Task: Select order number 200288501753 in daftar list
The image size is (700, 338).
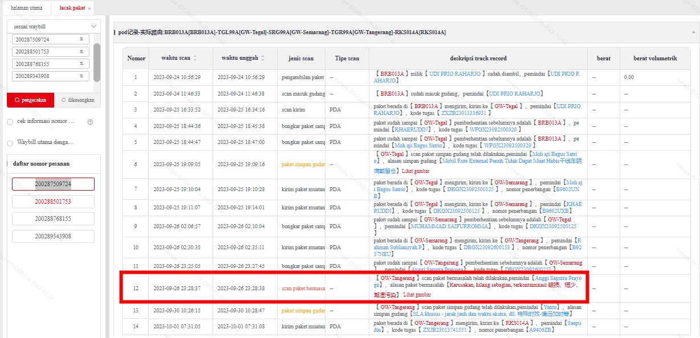Action: 53,201
